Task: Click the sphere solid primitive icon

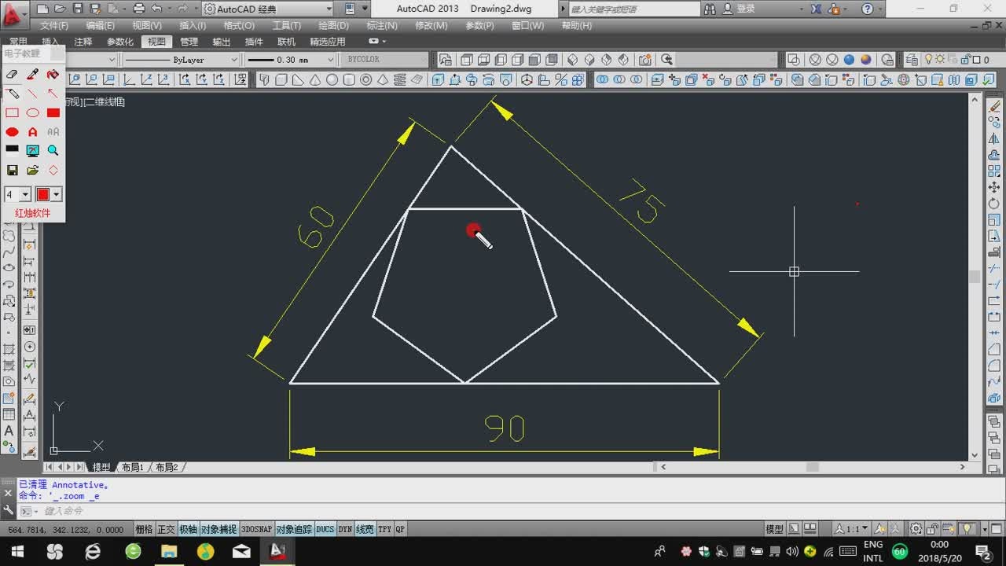Action: click(332, 79)
